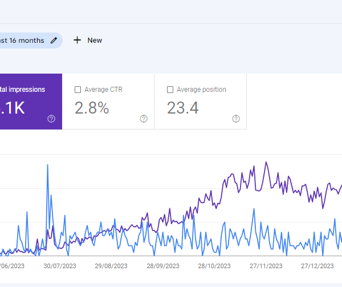This screenshot has height=287, width=342.
Task: Click the highest peak of the purple line
Action: click(x=266, y=163)
